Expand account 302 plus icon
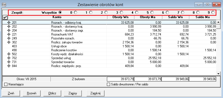Viewport: 223px width, 98px height. pyautogui.click(x=9, y=42)
